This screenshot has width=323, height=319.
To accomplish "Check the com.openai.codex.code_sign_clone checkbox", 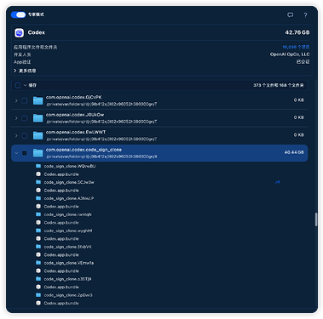I will tap(25, 153).
